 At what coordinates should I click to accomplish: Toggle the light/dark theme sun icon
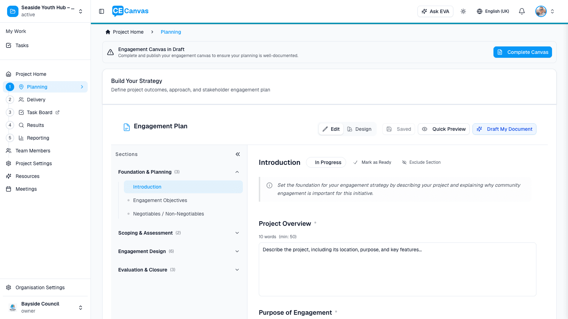pyautogui.click(x=463, y=11)
